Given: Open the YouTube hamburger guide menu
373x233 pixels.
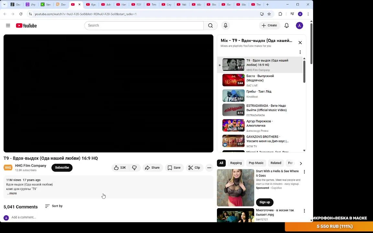Looking at the screenshot, I should click(x=8, y=26).
